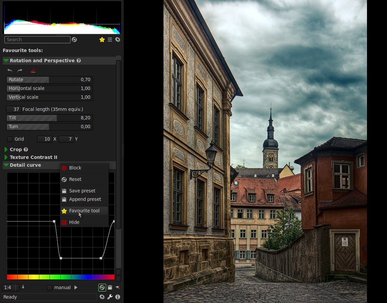Click the reset icon beside the Search field
The height and width of the screenshot is (303, 387).
pos(74,40)
